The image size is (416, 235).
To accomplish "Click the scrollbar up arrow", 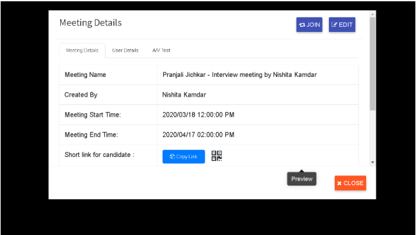I will [x=372, y=14].
